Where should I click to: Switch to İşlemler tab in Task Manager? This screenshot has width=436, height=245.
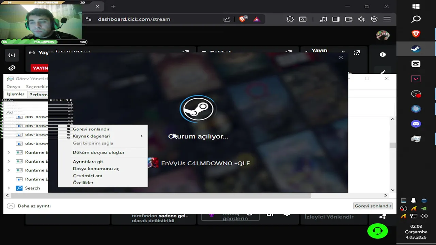coord(16,94)
